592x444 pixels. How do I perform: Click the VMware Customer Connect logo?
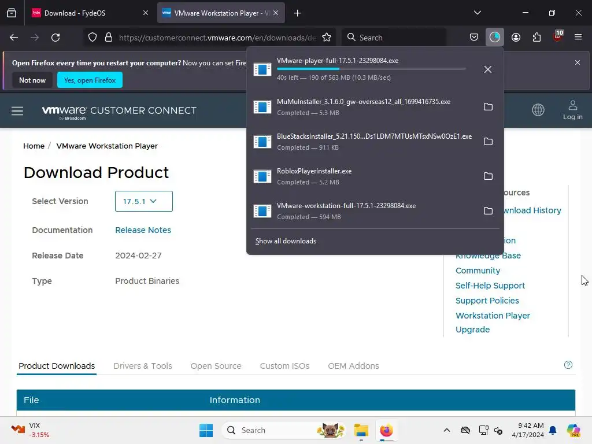coord(119,112)
